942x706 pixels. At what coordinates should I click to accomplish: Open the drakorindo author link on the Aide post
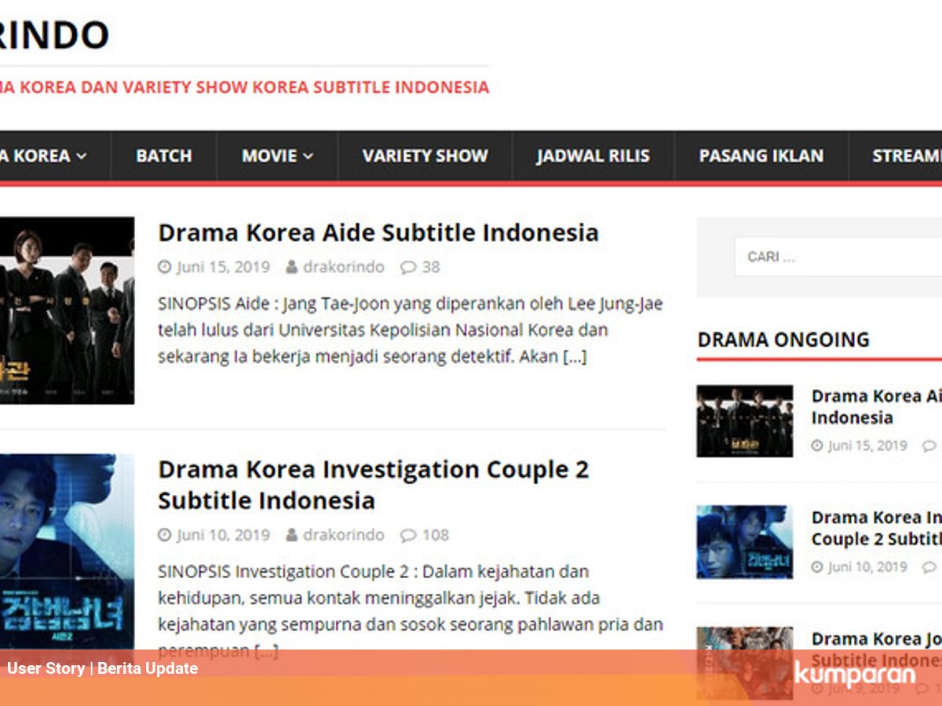[x=344, y=267]
